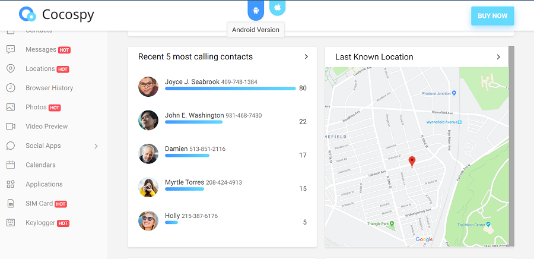Click the Triangle Park marker on map
Screen dimensions: 534x259
[x=392, y=223]
